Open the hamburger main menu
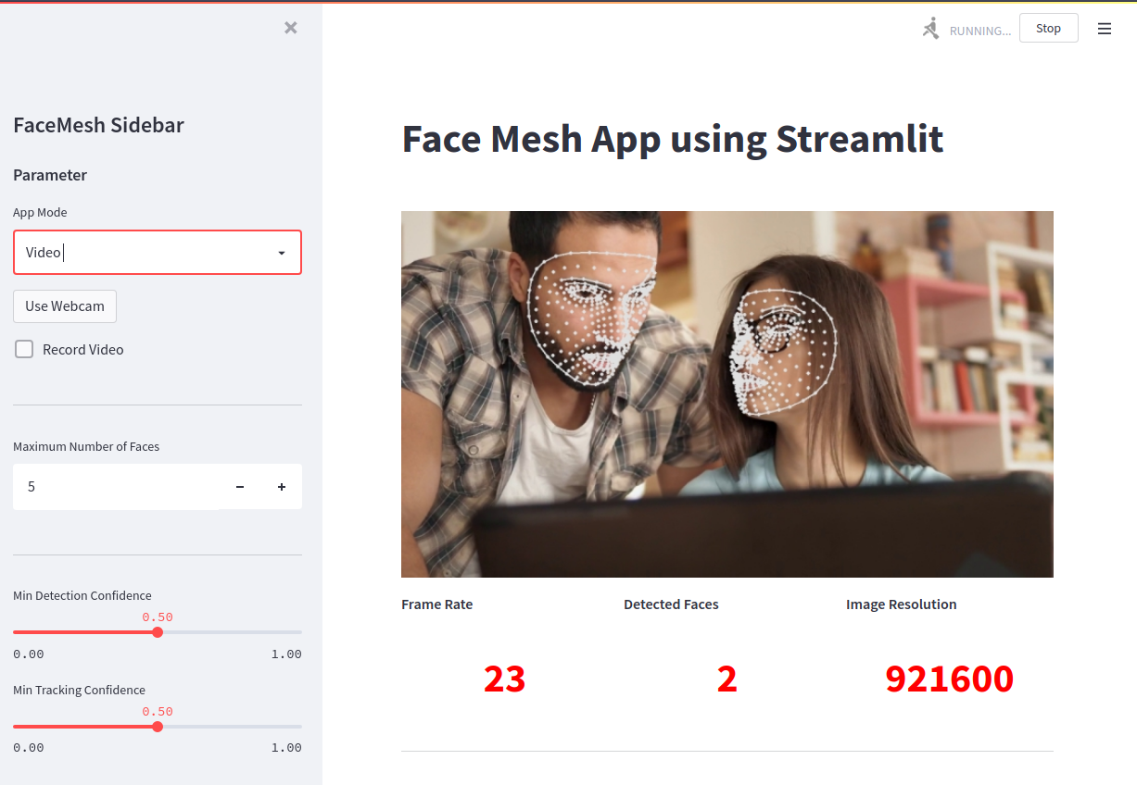This screenshot has width=1137, height=785. coord(1105,29)
